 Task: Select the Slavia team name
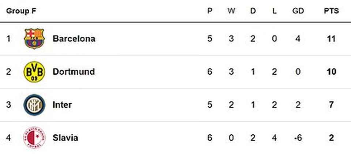pos(65,138)
